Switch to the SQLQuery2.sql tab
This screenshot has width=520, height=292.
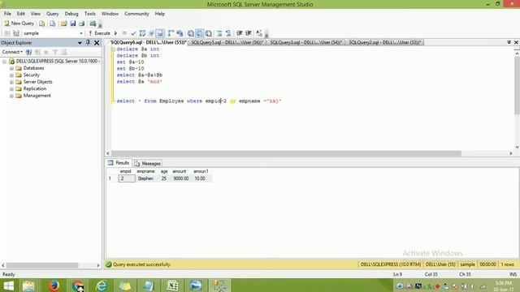click(x=384, y=42)
